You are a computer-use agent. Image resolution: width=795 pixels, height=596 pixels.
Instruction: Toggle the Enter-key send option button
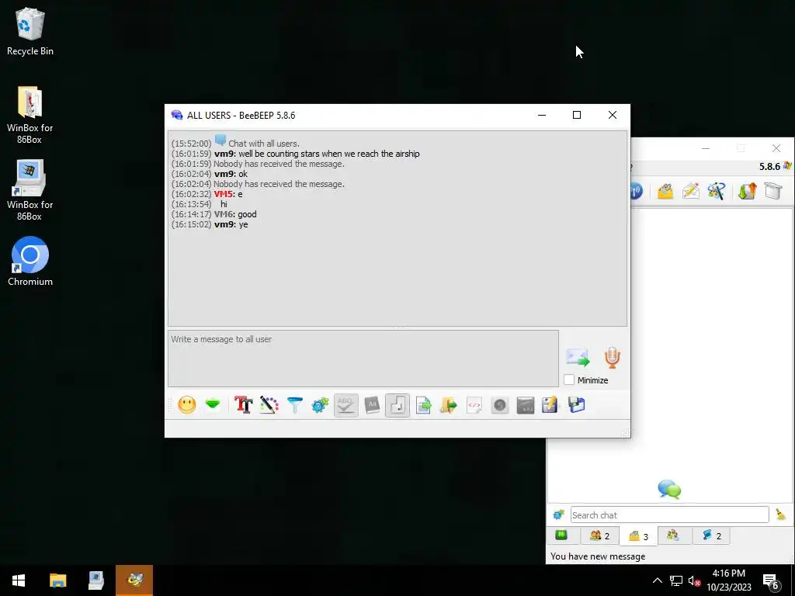click(397, 405)
